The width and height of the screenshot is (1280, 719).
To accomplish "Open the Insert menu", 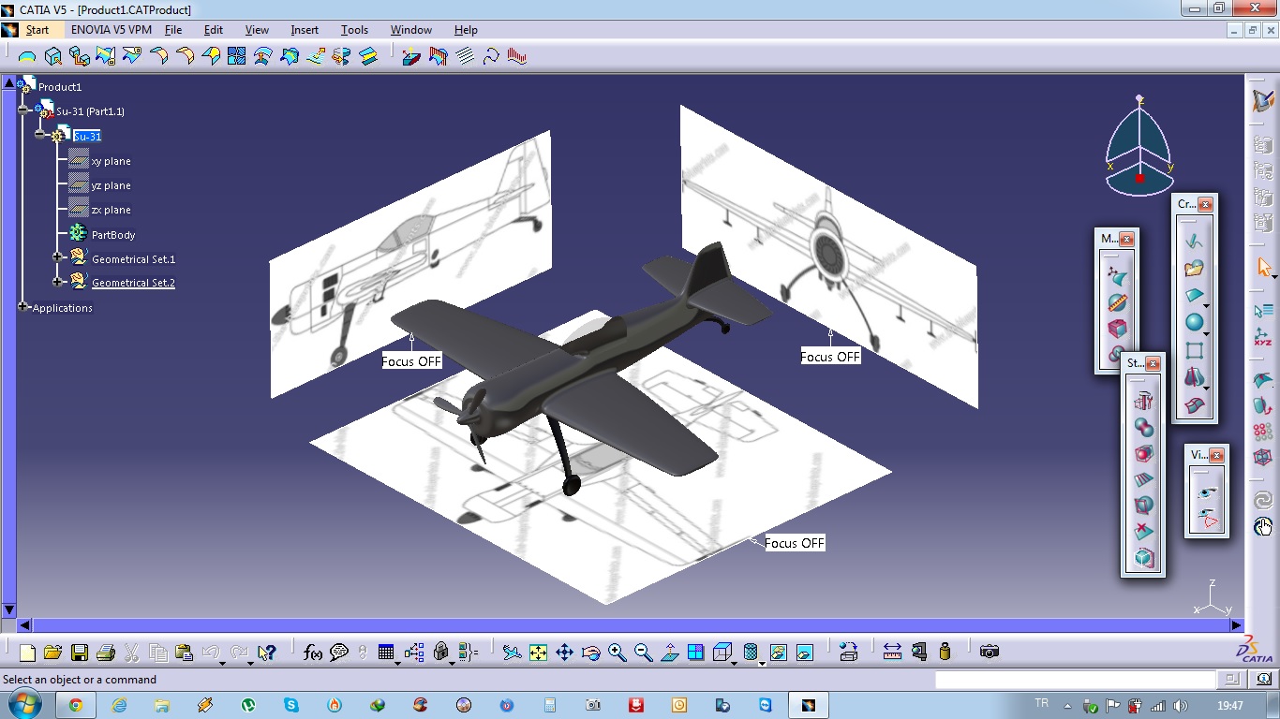I will (305, 30).
